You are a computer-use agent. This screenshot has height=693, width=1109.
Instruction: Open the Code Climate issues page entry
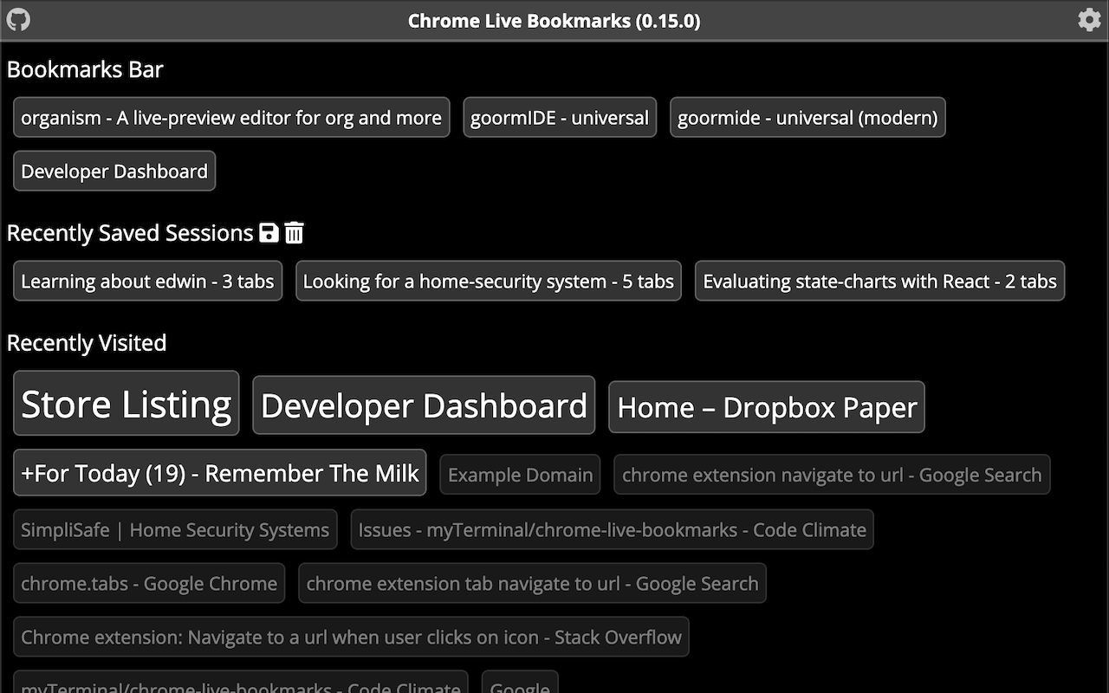612,529
